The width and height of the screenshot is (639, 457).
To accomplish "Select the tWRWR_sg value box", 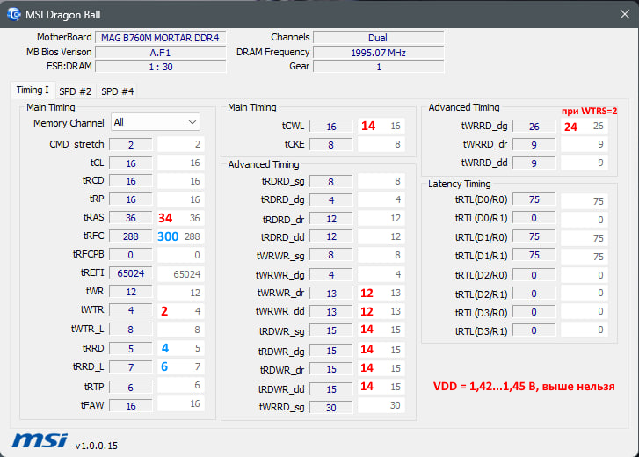I will [x=330, y=256].
